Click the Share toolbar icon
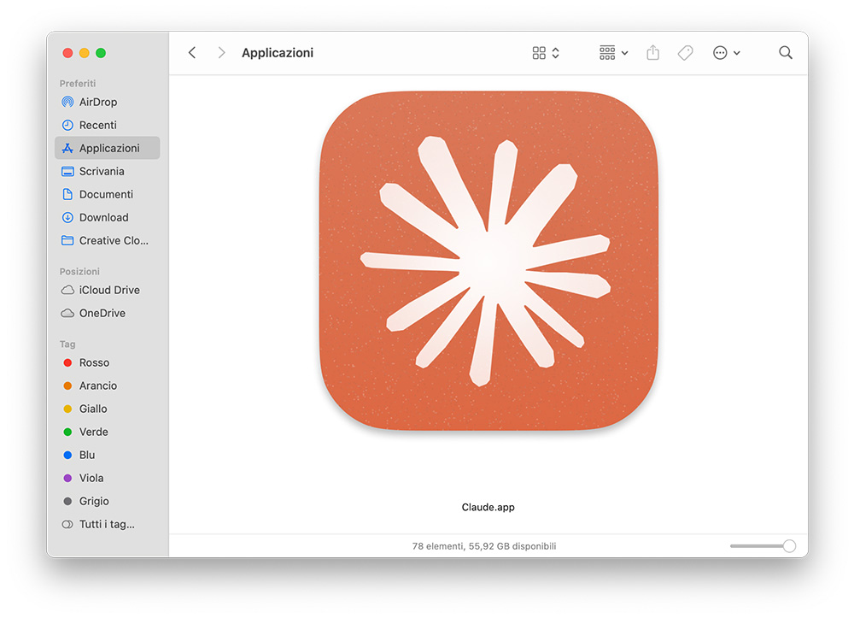Image resolution: width=854 pixels, height=618 pixels. tap(653, 53)
